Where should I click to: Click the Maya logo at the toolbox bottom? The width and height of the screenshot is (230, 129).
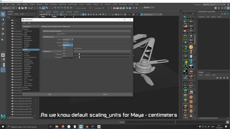pos(3,116)
